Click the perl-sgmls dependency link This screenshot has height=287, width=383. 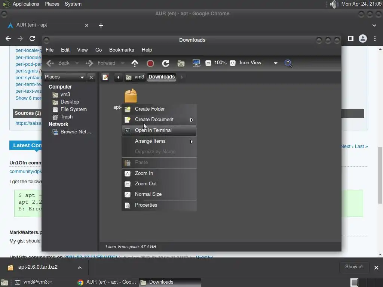pos(27,71)
